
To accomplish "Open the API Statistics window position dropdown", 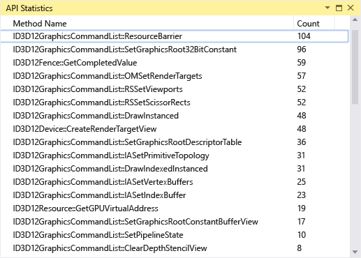I will pos(327,8).
